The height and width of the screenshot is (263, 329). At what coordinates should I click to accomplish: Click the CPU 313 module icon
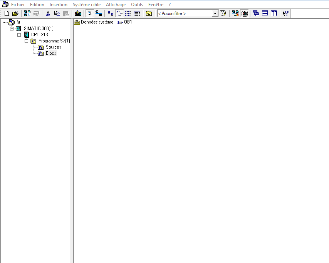click(27, 35)
